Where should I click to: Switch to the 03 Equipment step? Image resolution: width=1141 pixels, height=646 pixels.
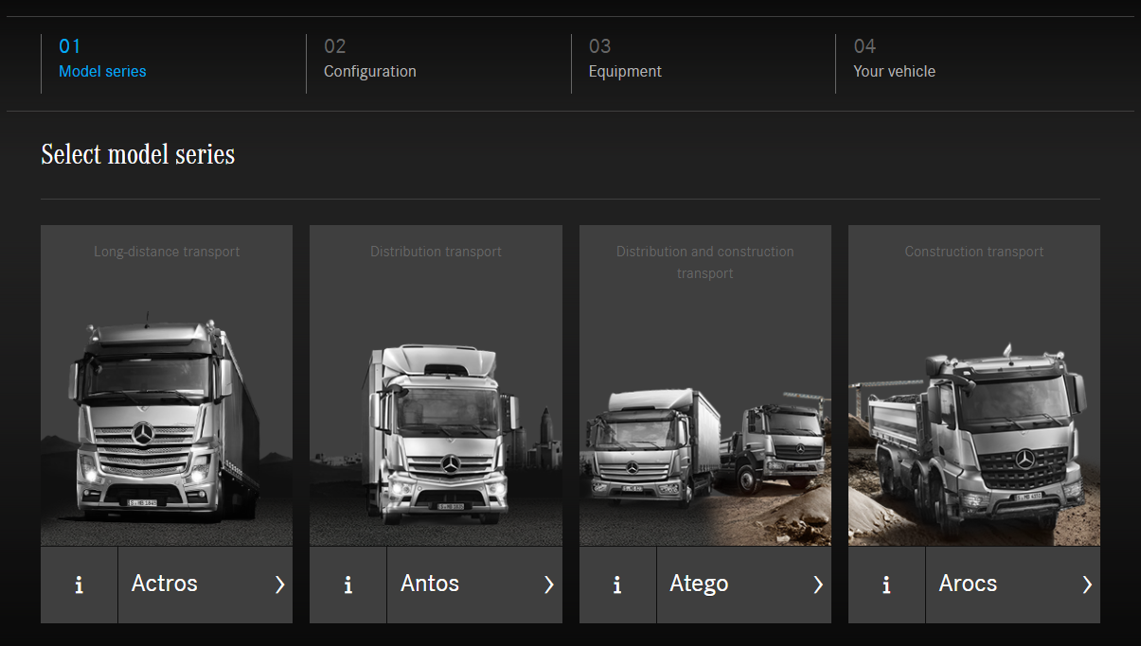tap(625, 59)
